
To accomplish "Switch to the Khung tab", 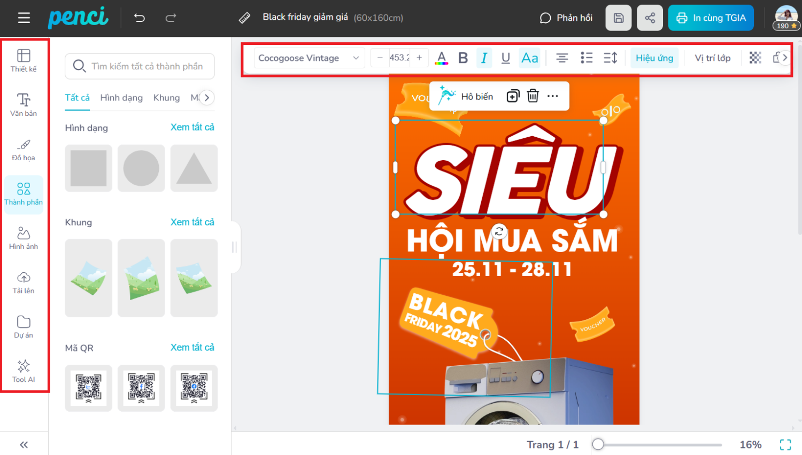I will tap(166, 98).
